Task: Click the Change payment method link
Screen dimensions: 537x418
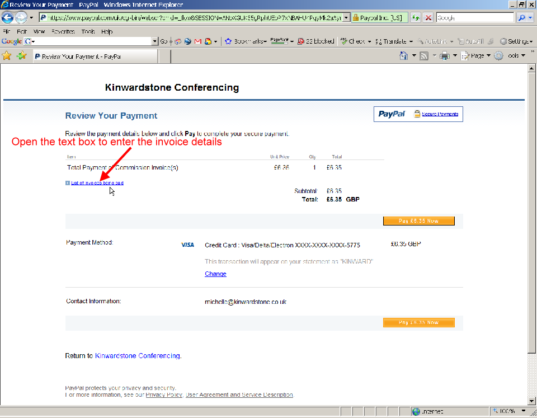Action: [215, 274]
